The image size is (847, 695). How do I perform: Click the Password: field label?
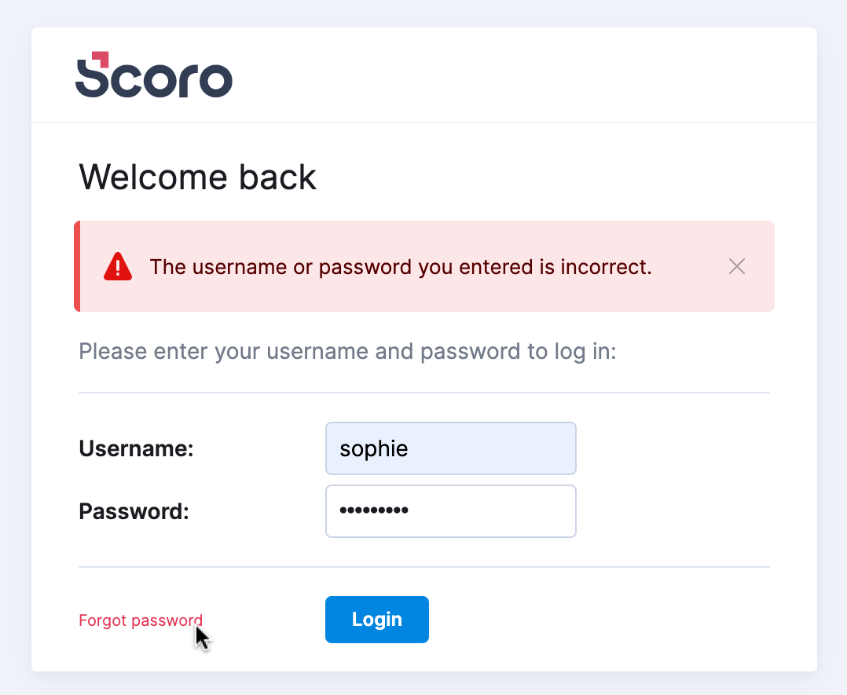(x=134, y=511)
